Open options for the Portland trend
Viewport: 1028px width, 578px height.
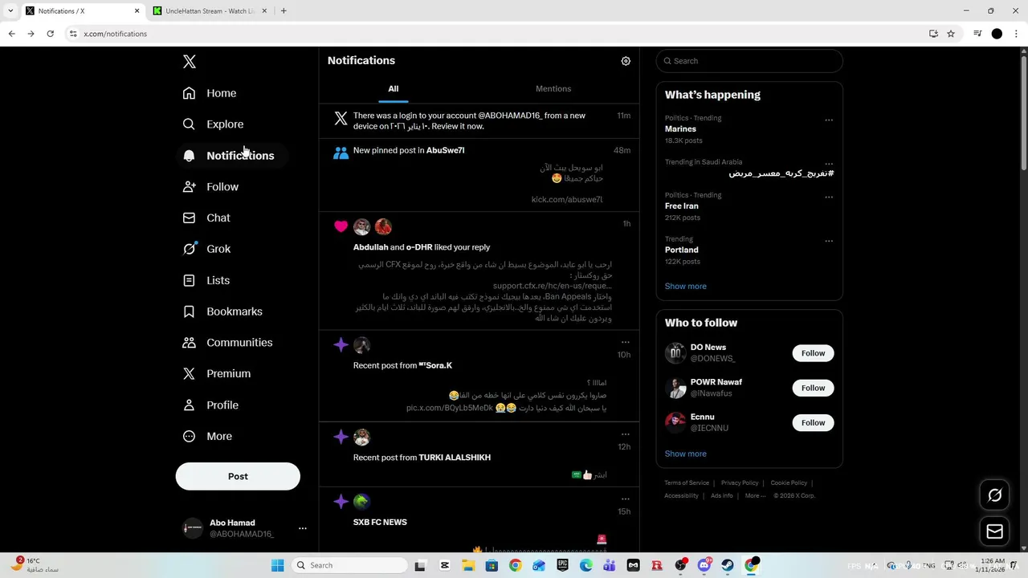click(x=829, y=241)
